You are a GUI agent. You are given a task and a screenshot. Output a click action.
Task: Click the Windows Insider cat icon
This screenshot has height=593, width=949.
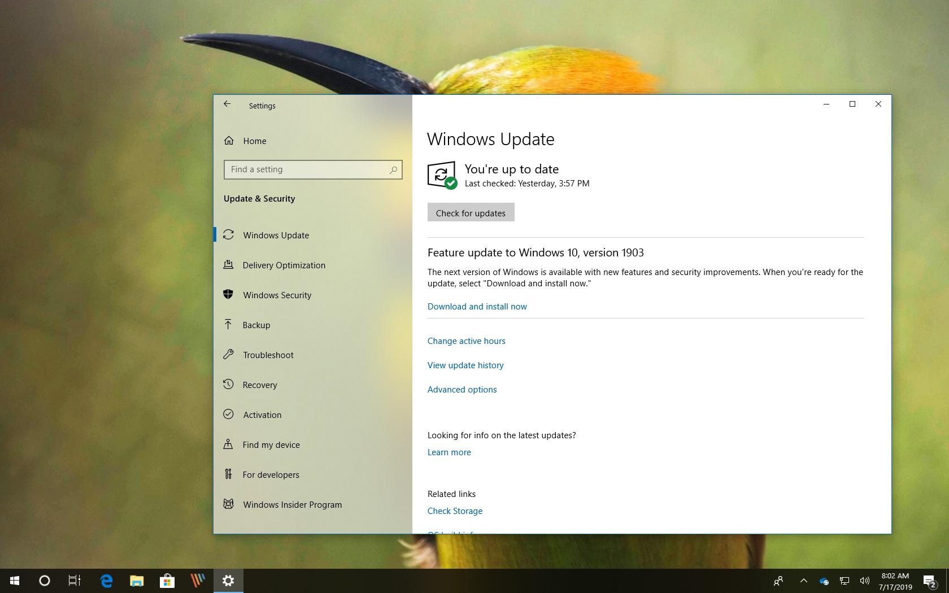228,504
